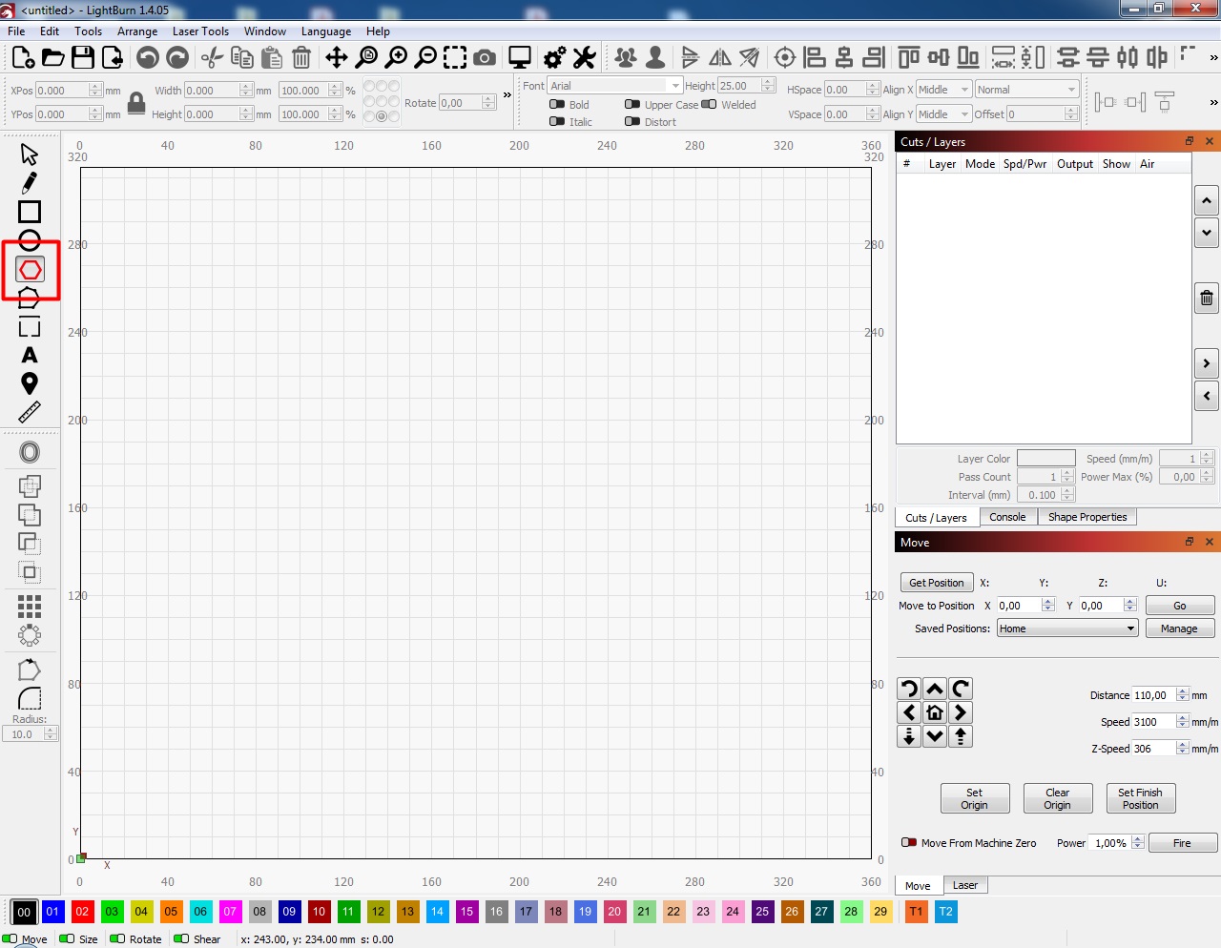
Task: Open the Laser Tools menu
Action: [200, 31]
